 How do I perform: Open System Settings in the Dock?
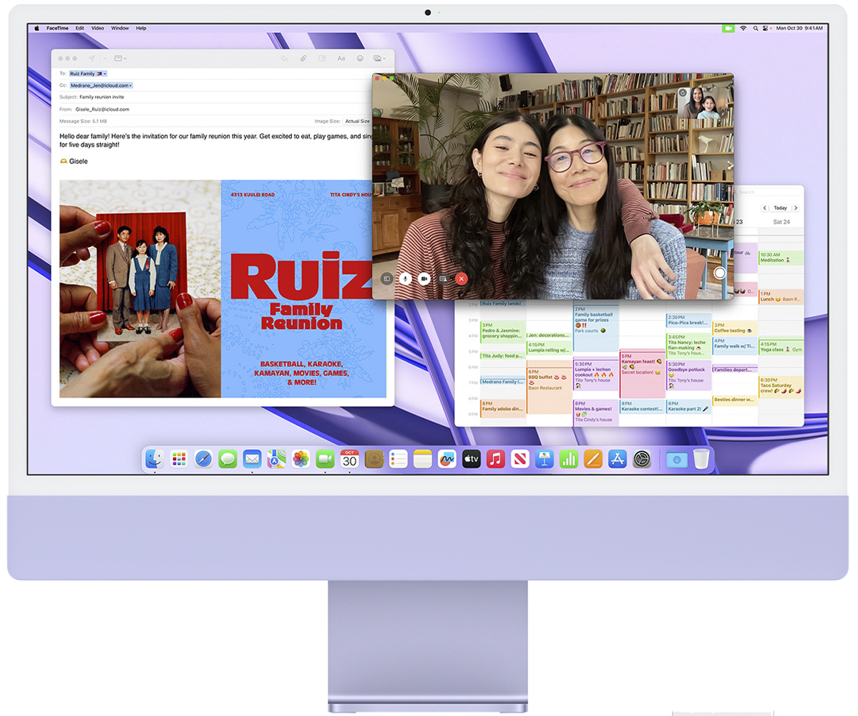coord(642,459)
